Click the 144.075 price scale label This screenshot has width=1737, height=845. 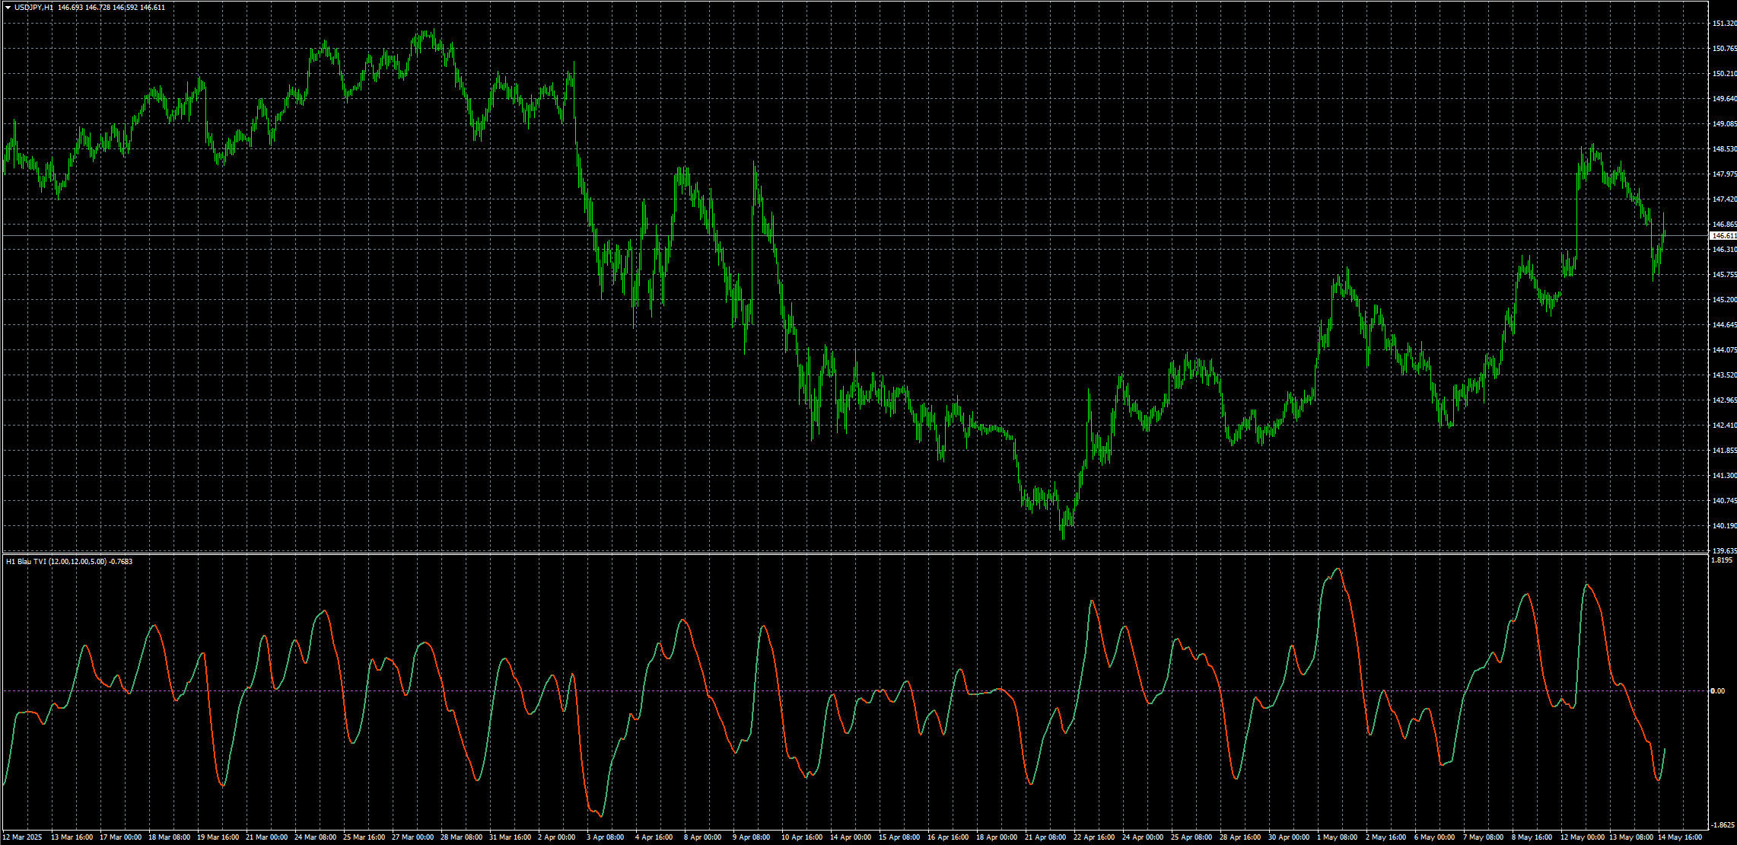pyautogui.click(x=1724, y=350)
